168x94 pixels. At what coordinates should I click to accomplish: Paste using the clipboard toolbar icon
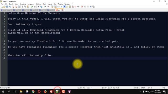tap(28, 7)
